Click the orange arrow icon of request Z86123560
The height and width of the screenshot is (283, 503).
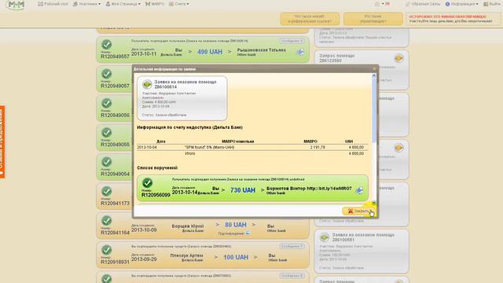pyautogui.click(x=398, y=58)
